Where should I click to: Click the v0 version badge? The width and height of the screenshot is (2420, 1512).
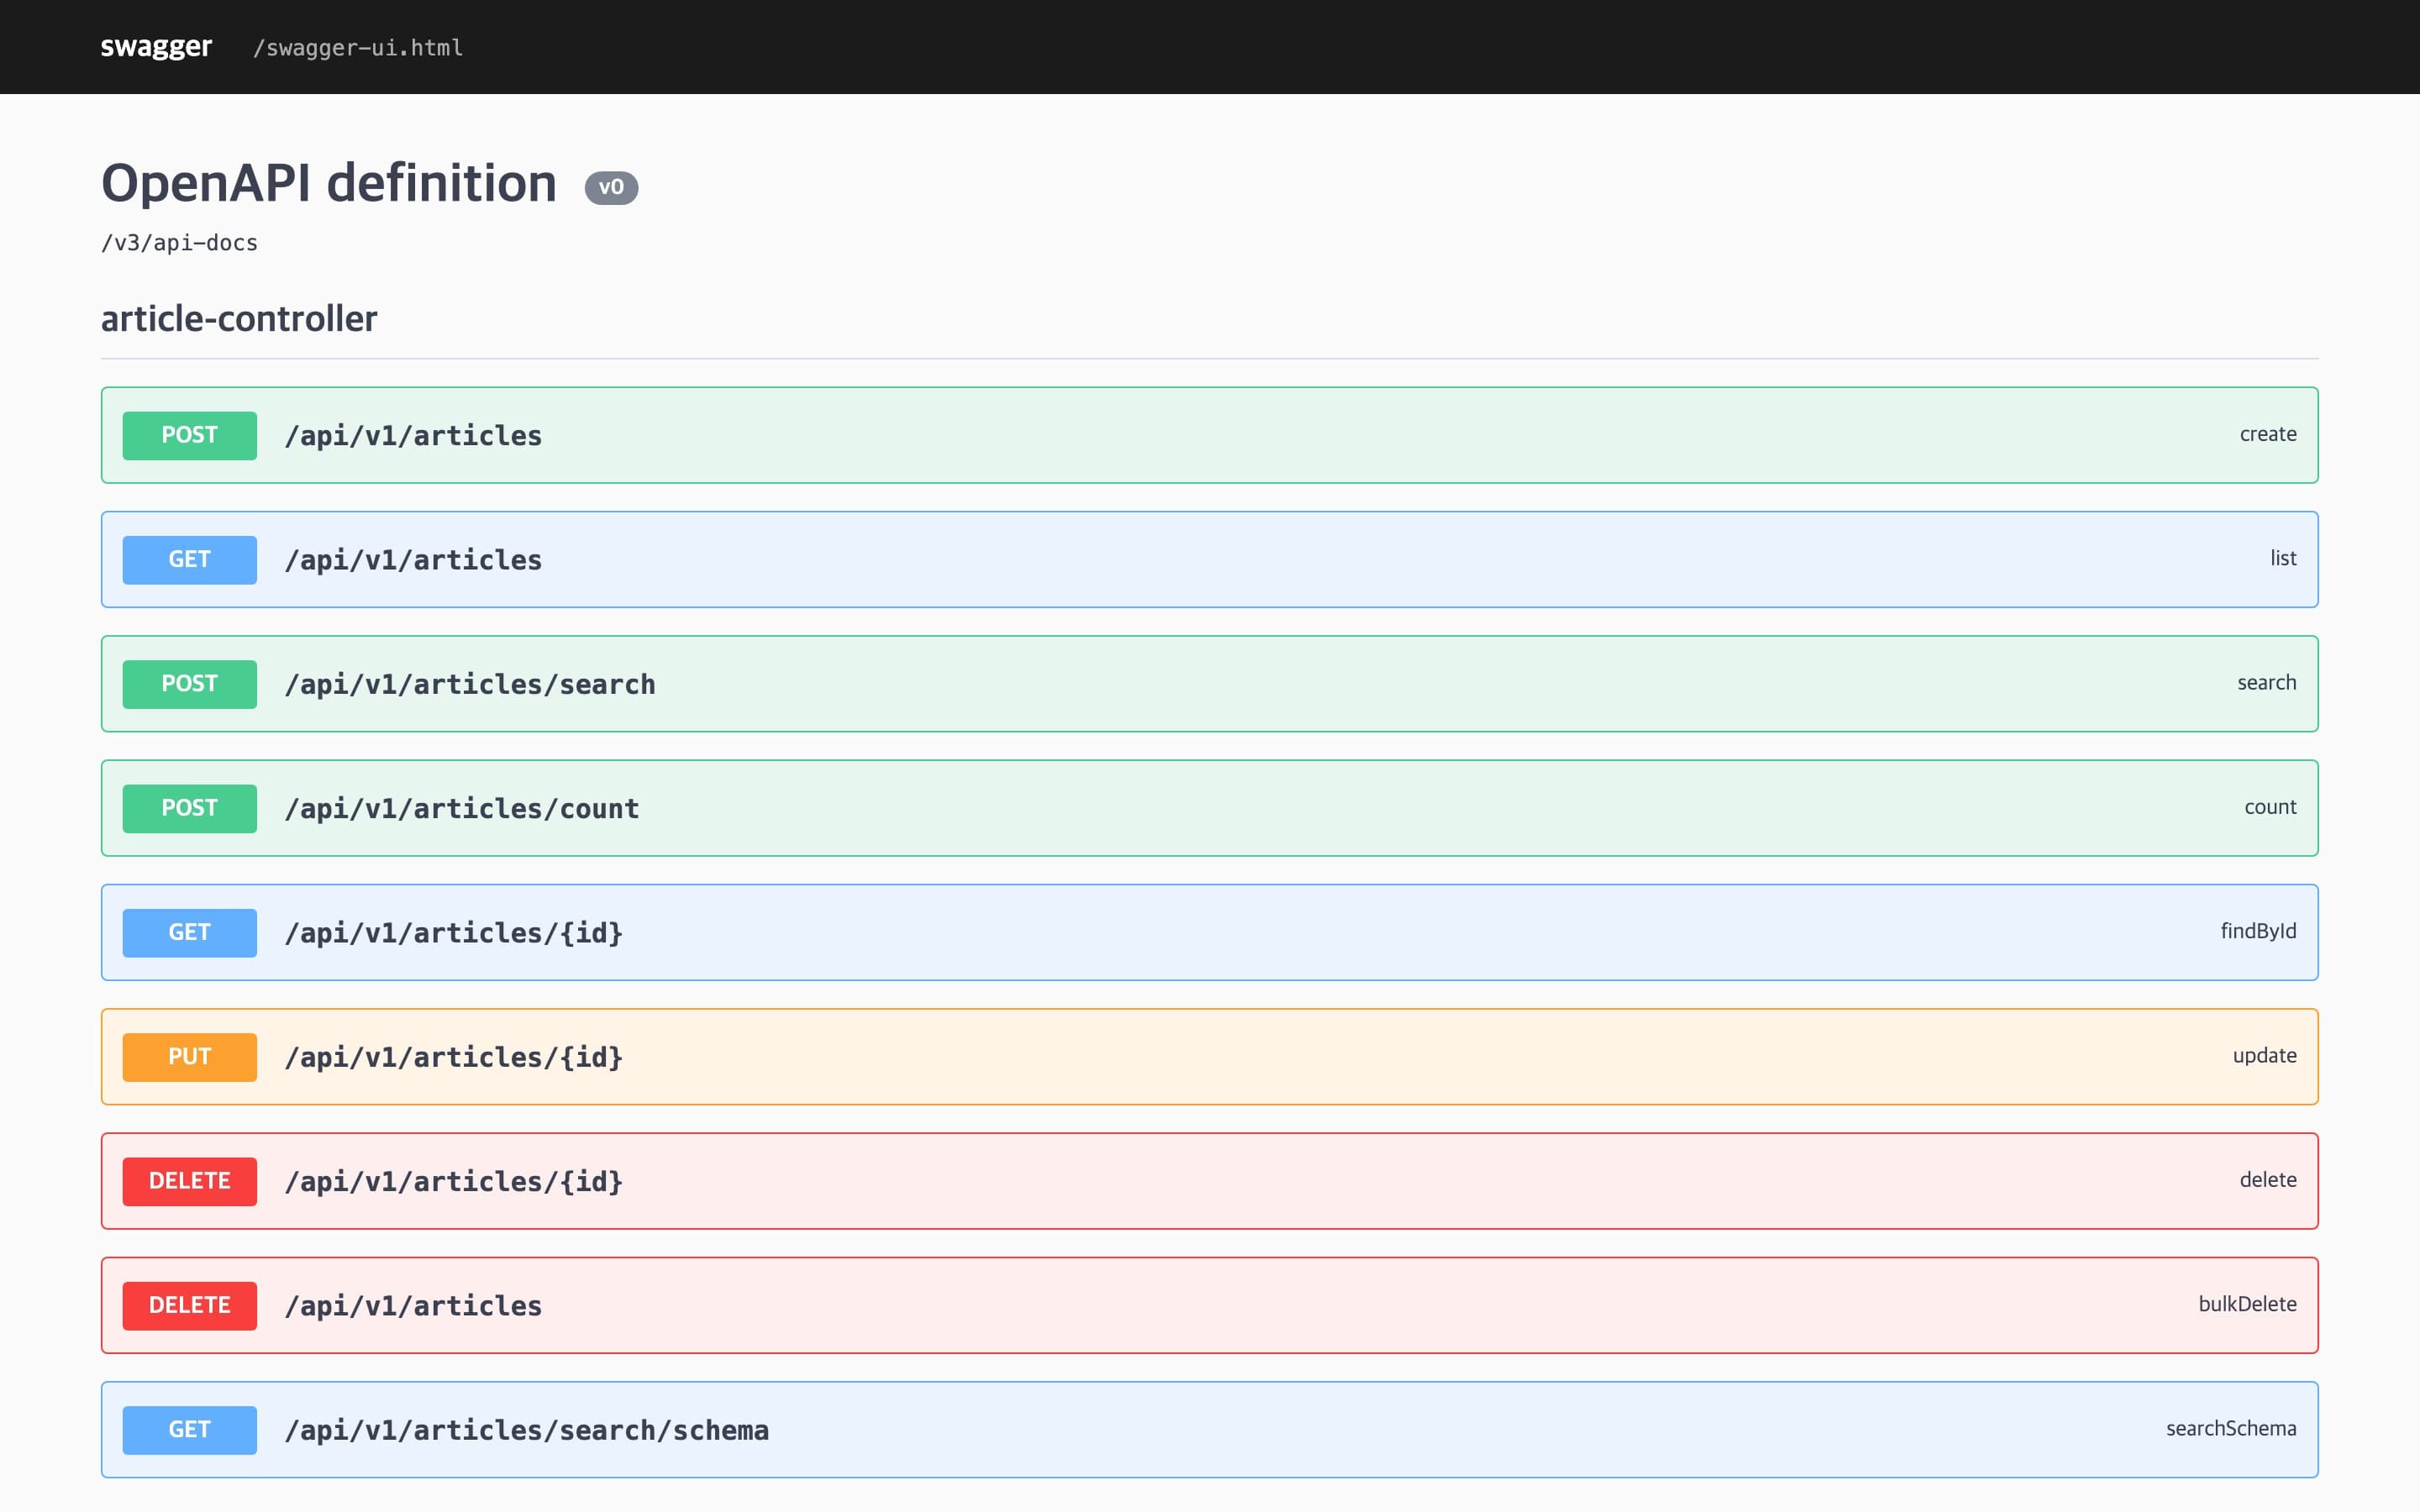pyautogui.click(x=611, y=187)
